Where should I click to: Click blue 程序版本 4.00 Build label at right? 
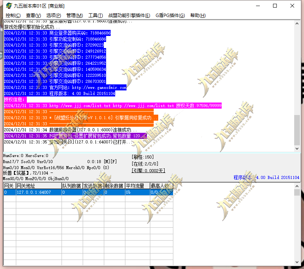point(266,177)
